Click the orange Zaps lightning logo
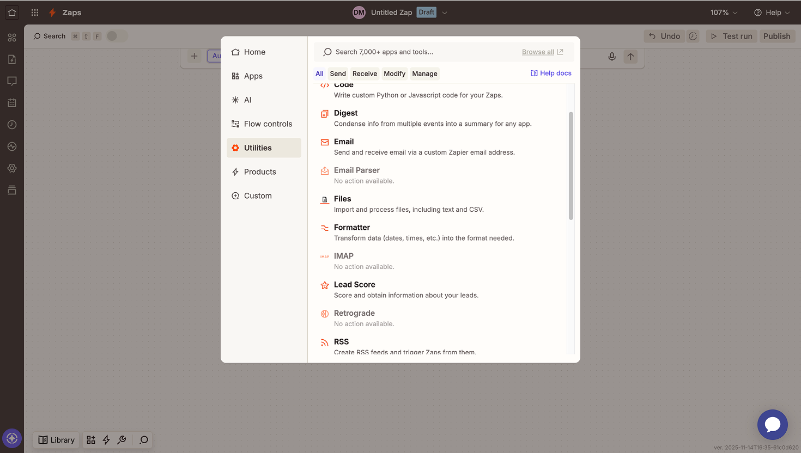The image size is (801, 453). (x=52, y=13)
